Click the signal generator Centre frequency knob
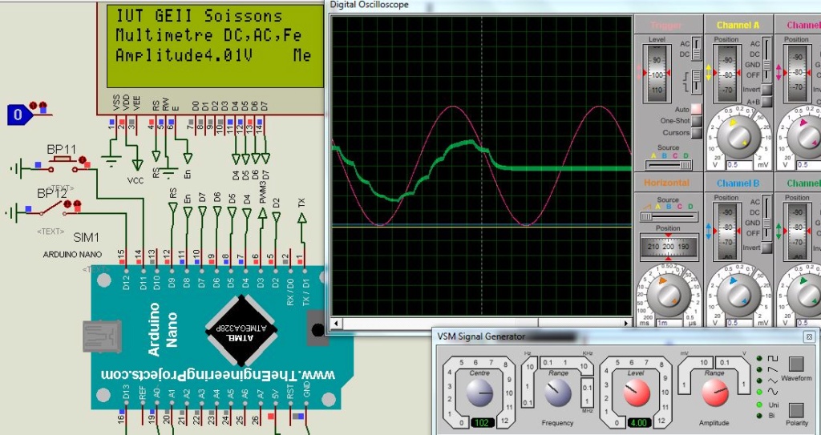 pos(479,392)
